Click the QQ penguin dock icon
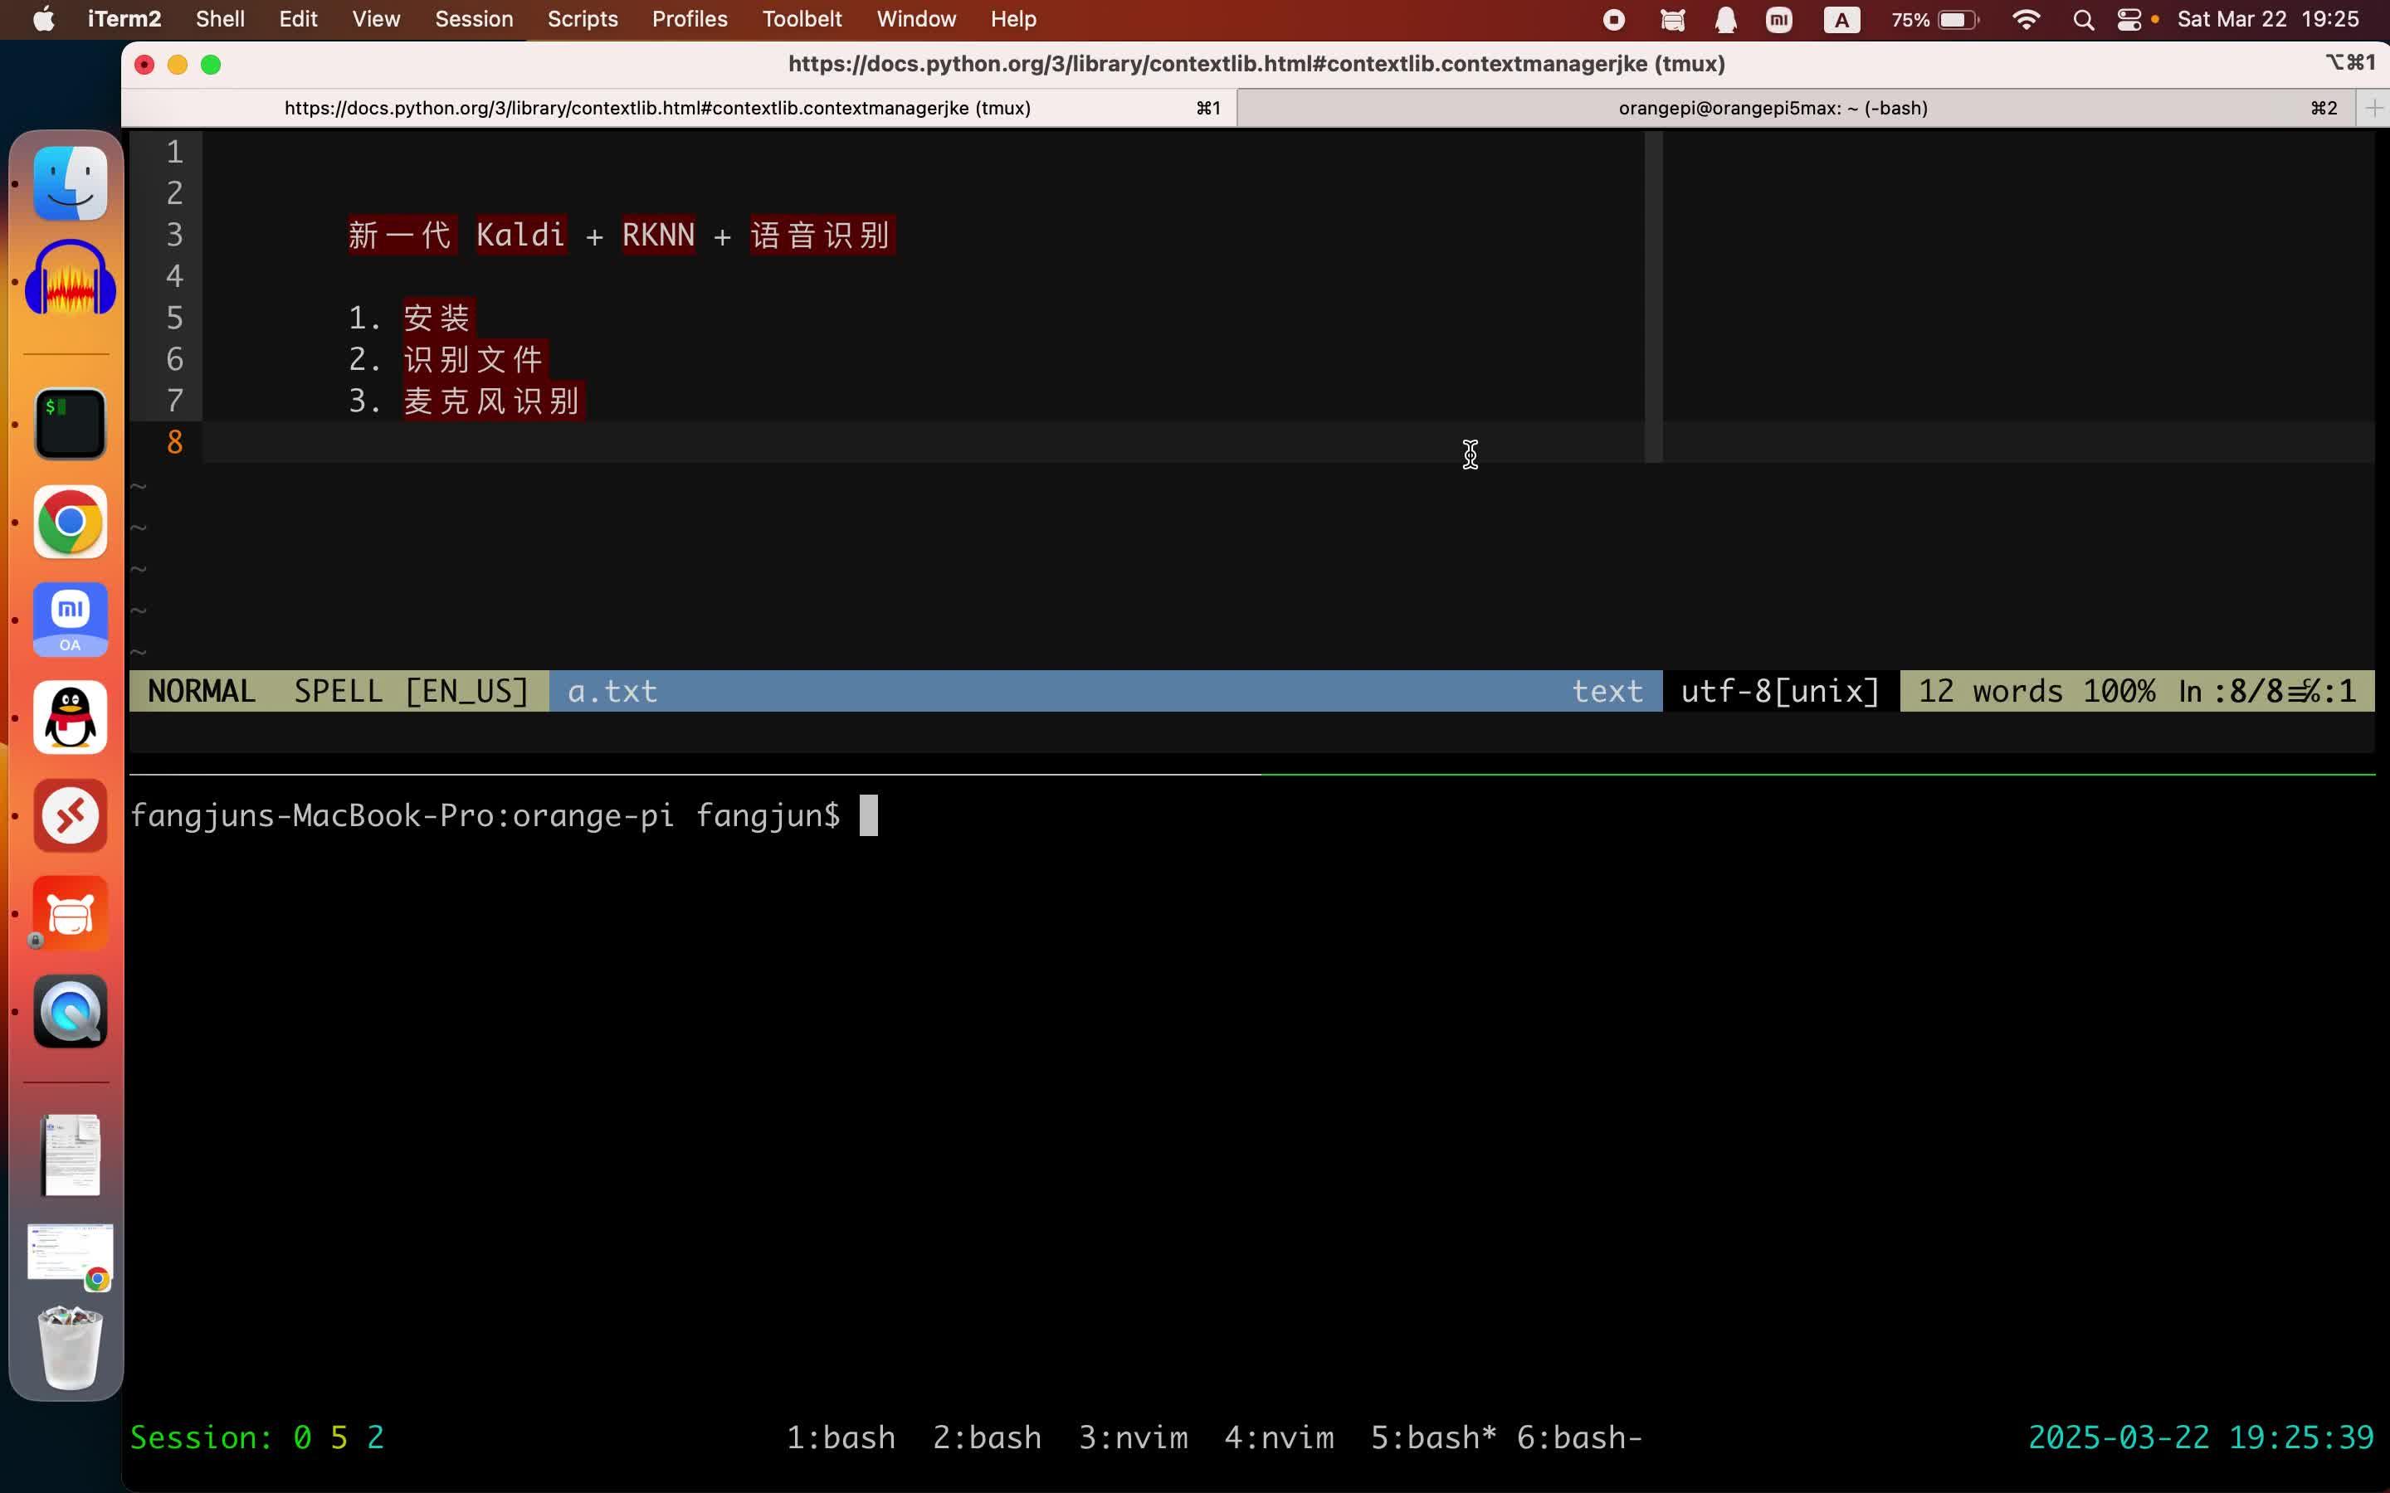Viewport: 2390px width, 1493px height. coord(70,717)
